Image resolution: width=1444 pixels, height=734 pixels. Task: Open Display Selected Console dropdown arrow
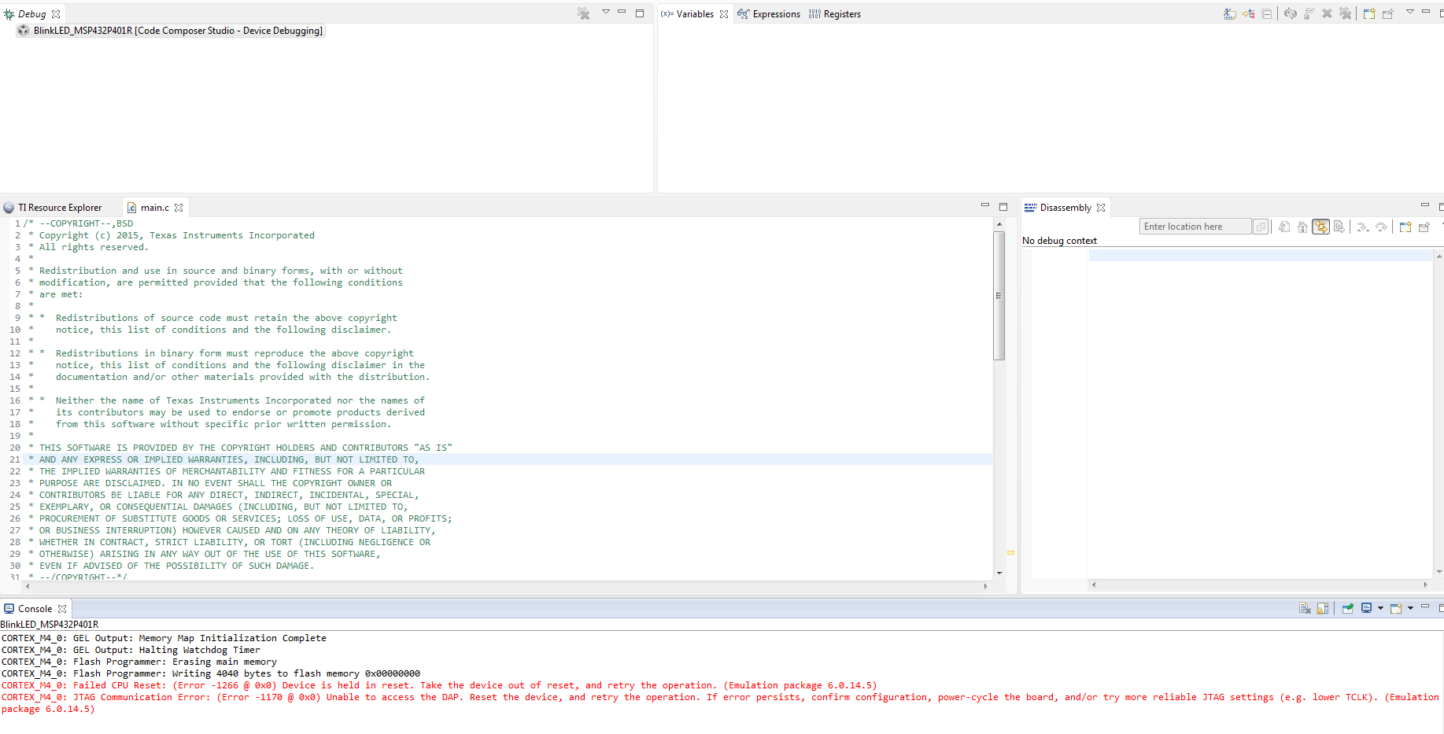coord(1380,608)
